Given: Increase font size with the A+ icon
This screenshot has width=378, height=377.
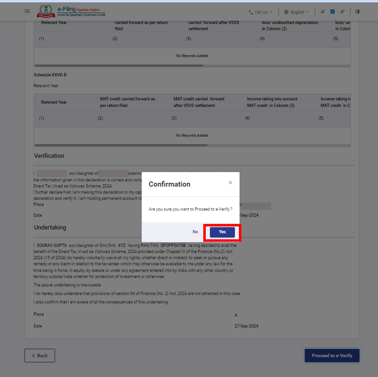Looking at the screenshot, I should tap(342, 12).
